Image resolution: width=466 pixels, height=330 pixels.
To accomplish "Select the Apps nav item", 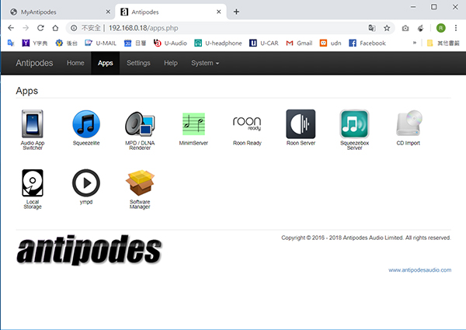I will [x=106, y=63].
